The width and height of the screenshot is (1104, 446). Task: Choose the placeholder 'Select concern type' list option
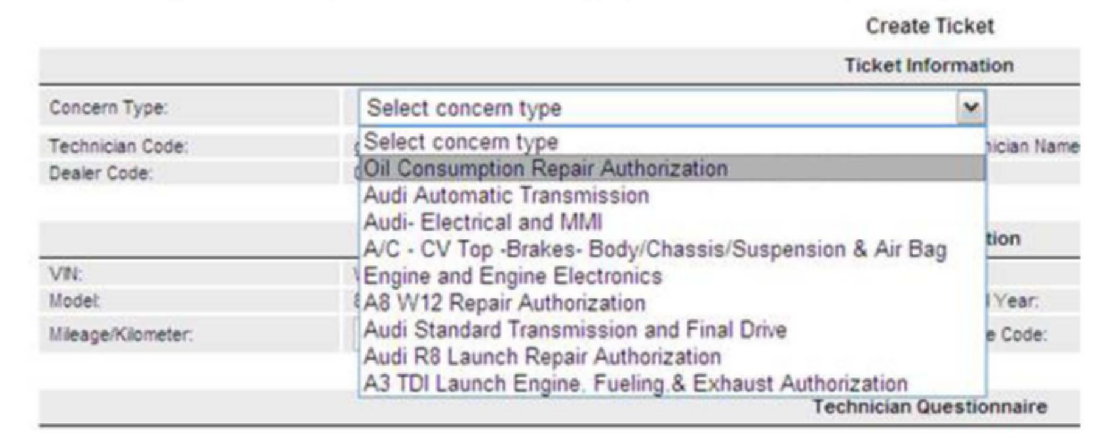coord(461,142)
